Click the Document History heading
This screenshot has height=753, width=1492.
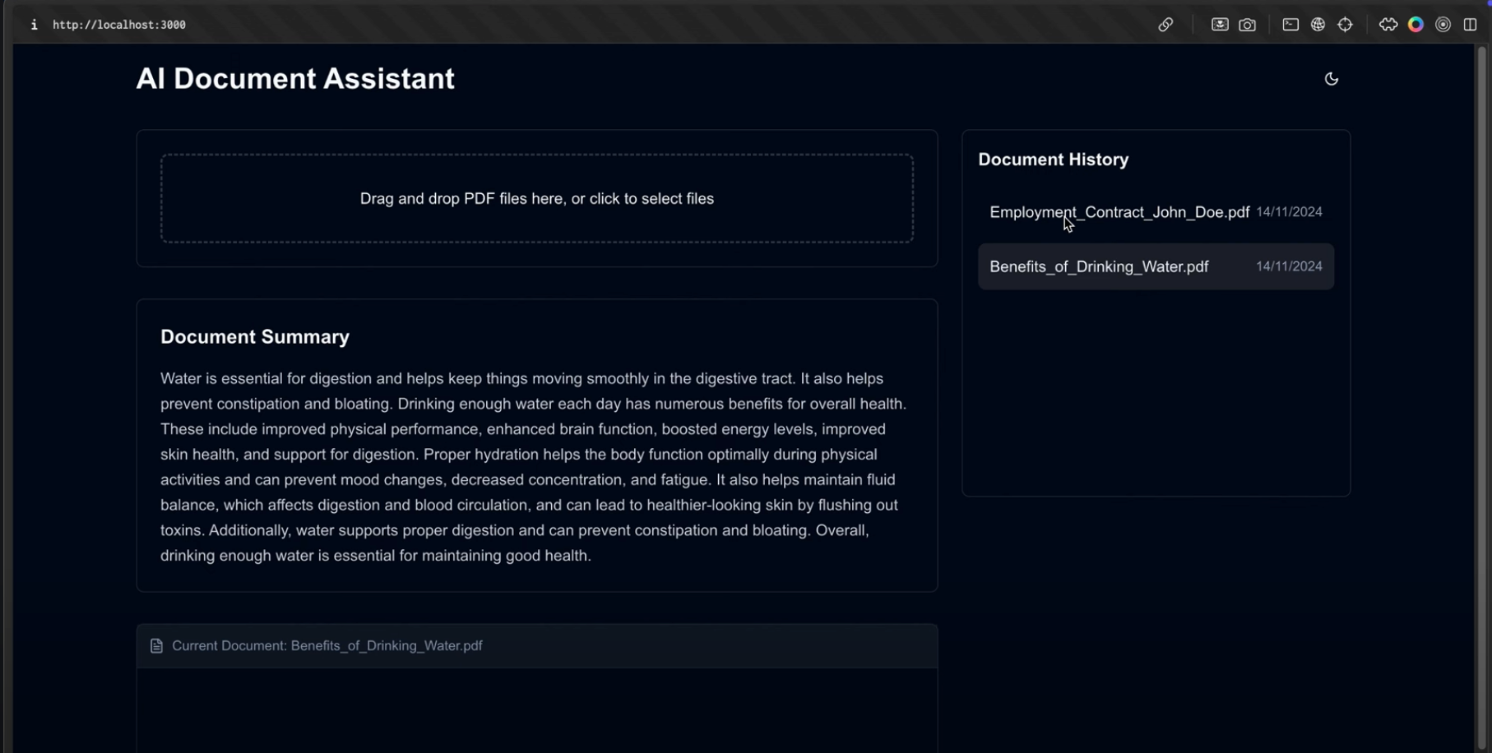[x=1053, y=159]
